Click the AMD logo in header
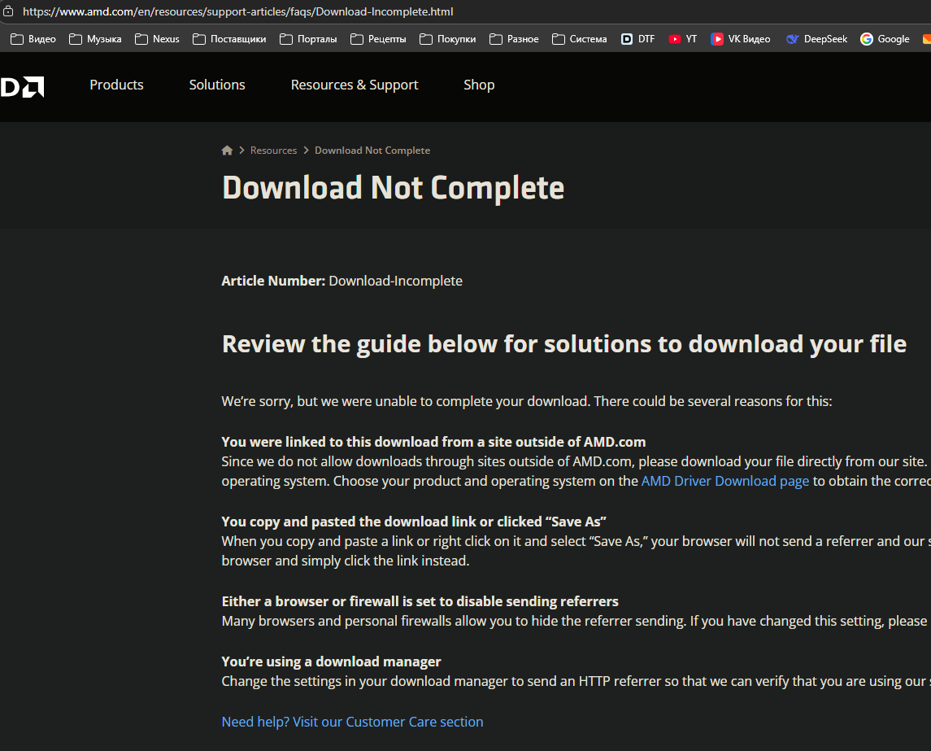Viewport: 931px width, 751px height. coord(22,87)
